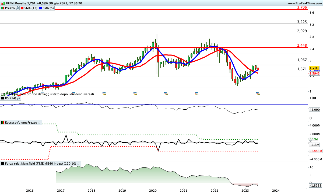The height and width of the screenshot is (193, 323).
Task: Click the 2020 label on time axis
Action: [153, 190]
